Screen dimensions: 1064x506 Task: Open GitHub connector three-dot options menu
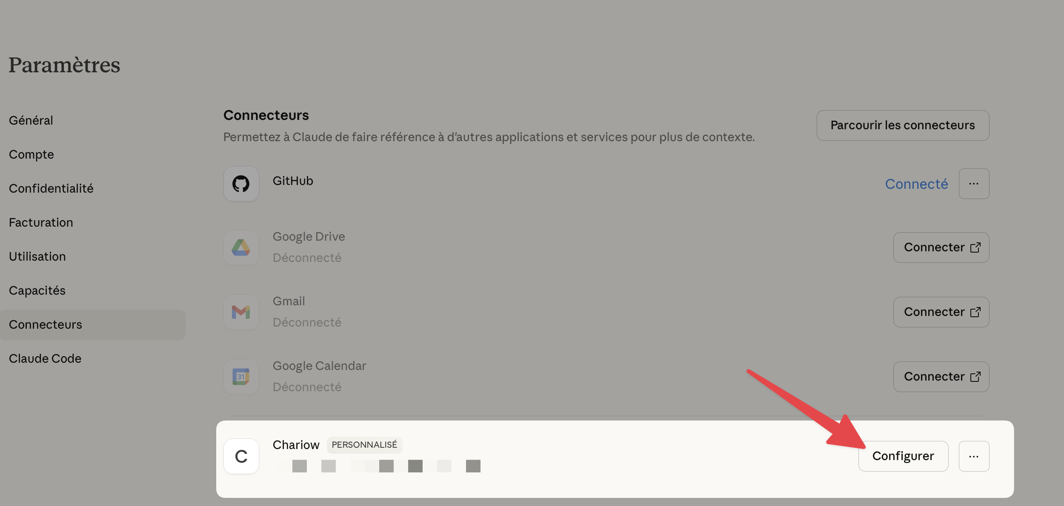973,184
